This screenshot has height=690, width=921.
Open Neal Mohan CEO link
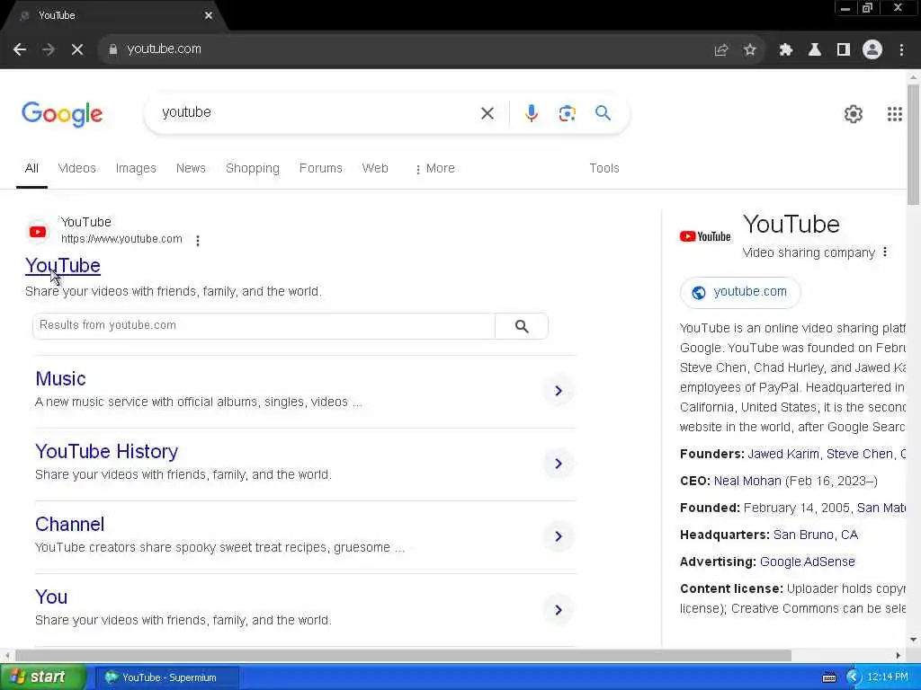click(x=747, y=482)
